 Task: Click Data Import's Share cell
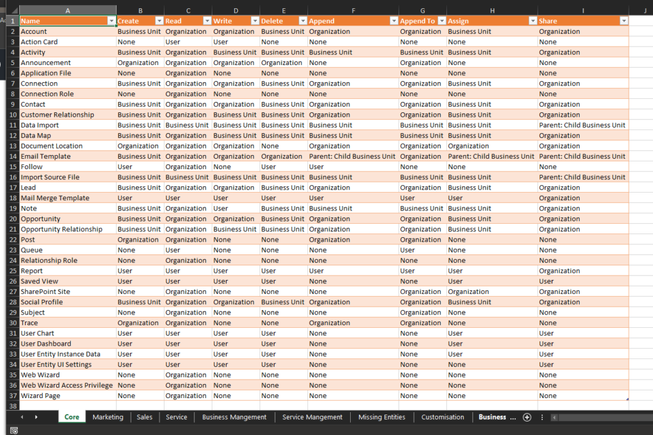(583, 125)
